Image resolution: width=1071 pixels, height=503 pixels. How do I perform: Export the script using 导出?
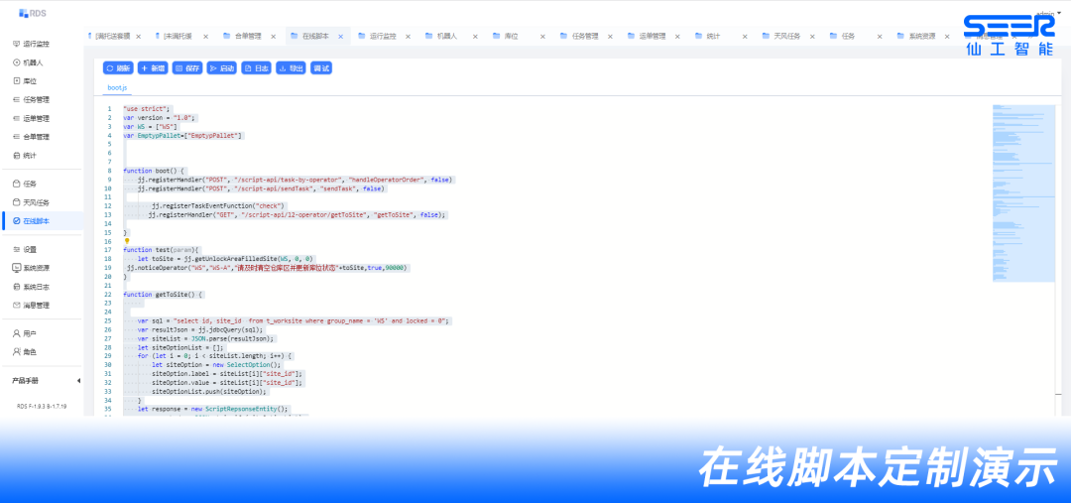tap(290, 68)
